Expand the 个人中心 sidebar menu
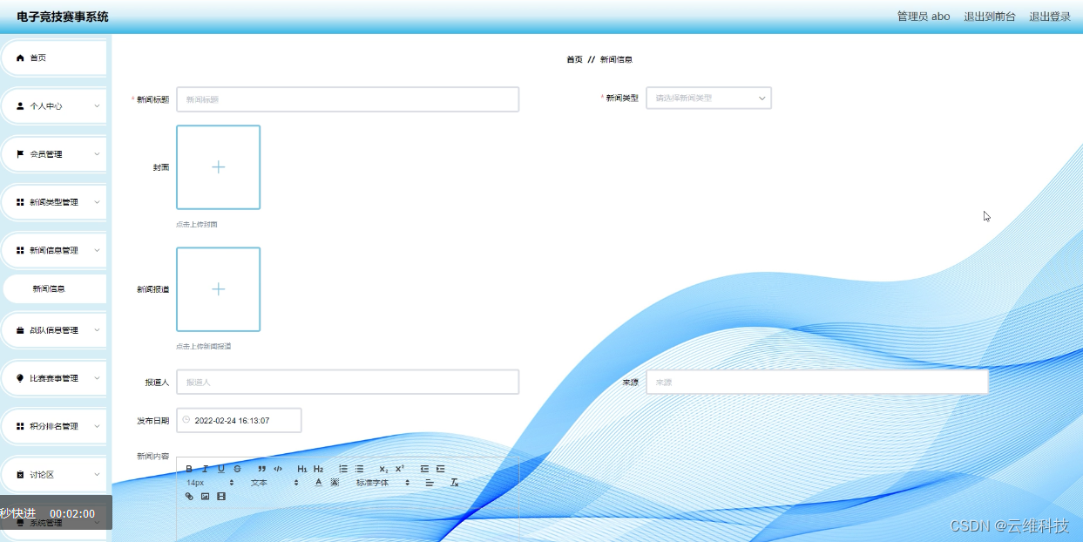This screenshot has height=542, width=1083. coord(54,105)
